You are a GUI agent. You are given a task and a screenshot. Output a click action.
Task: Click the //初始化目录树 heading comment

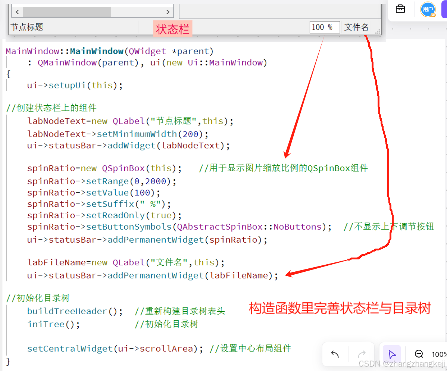[x=38, y=298]
